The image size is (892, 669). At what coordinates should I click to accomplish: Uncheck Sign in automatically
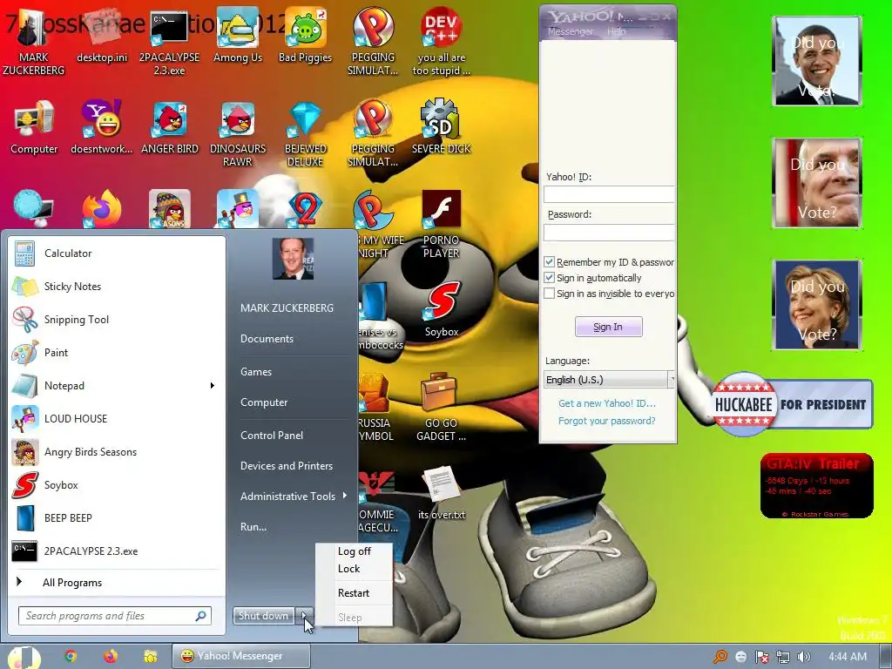point(549,278)
